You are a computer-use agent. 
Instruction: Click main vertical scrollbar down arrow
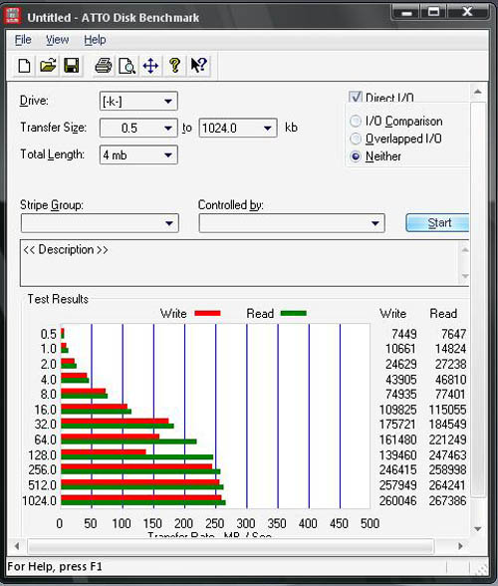pos(477,529)
